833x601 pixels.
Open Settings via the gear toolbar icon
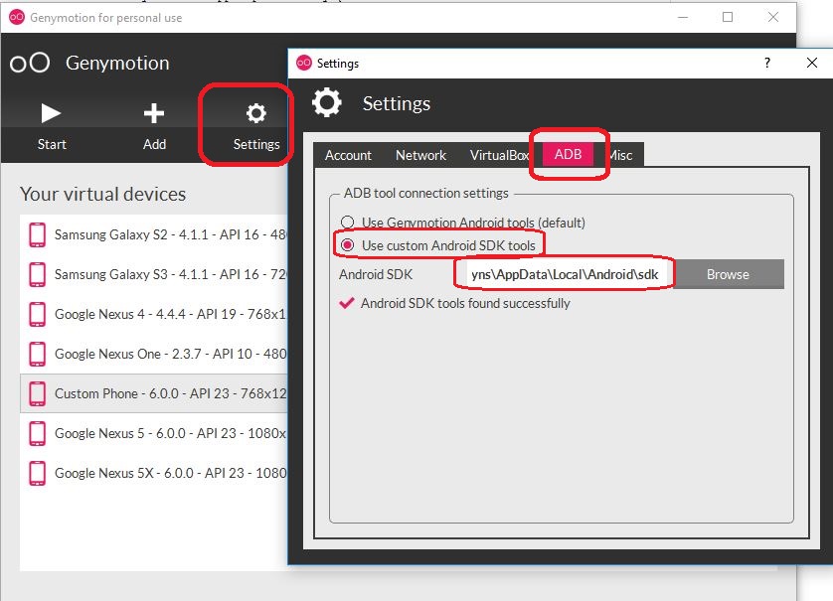pyautogui.click(x=256, y=113)
